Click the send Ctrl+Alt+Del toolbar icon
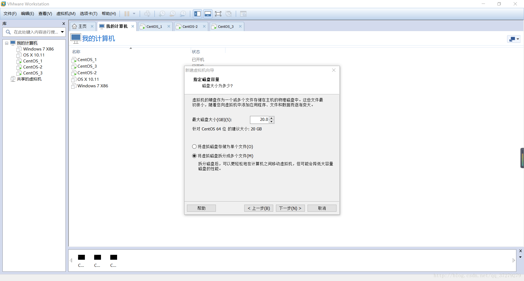This screenshot has width=524, height=281. [147, 14]
